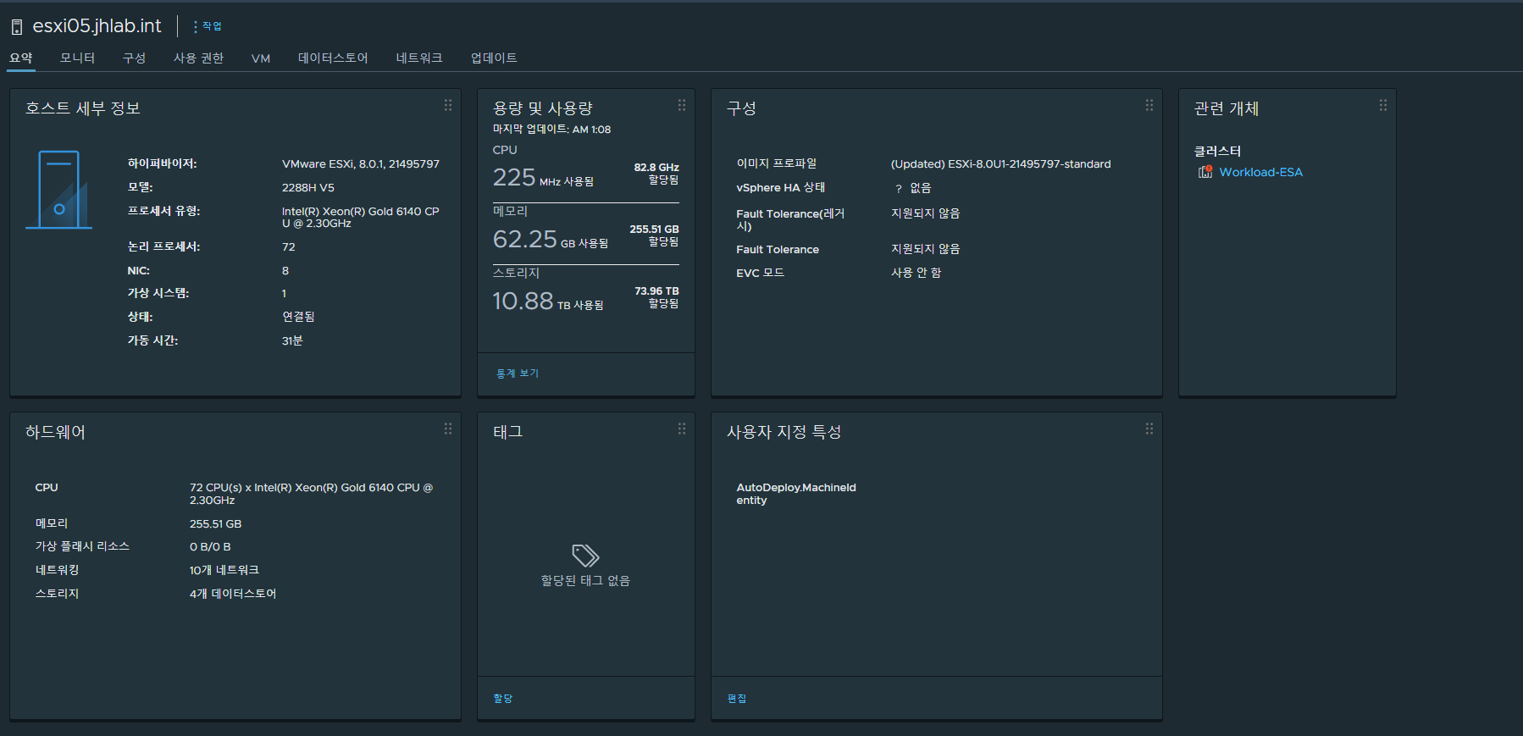This screenshot has width=1523, height=736.
Task: Click the hardware 메모리 value 255.51 GB
Action: tap(215, 524)
